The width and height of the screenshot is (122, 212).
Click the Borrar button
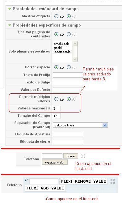point(71,156)
